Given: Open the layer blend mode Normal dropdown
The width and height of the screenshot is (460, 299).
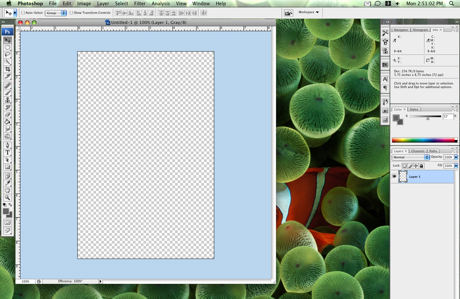Looking at the screenshot, I should pyautogui.click(x=410, y=157).
